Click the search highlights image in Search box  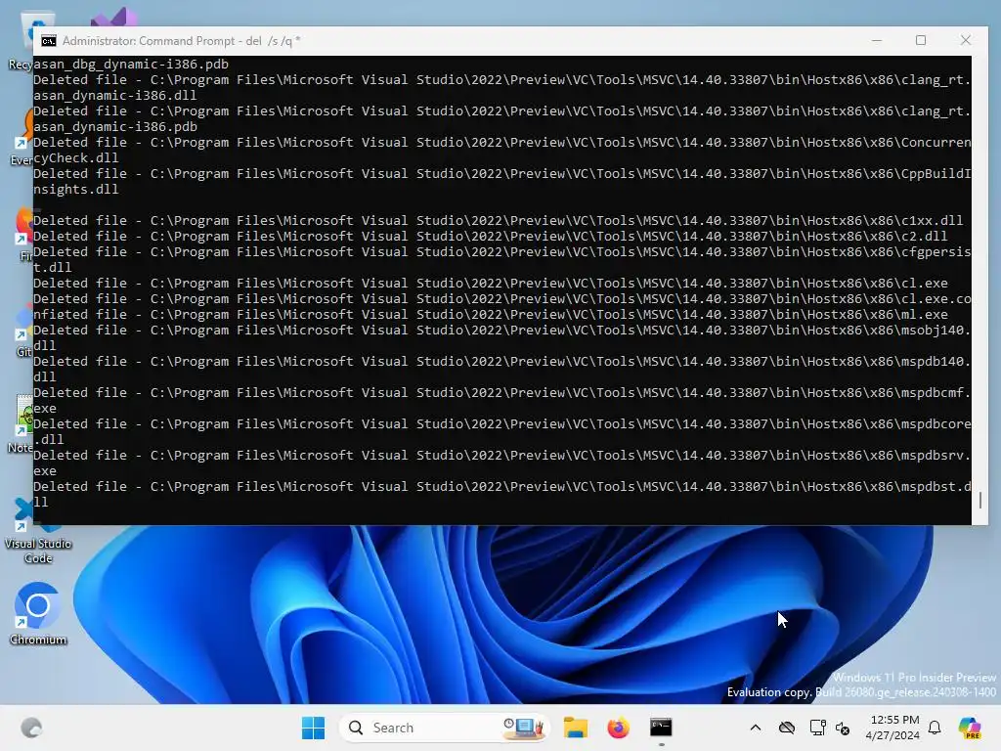[x=523, y=728]
